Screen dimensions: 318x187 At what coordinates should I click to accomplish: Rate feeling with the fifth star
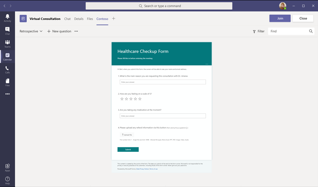point(140,99)
